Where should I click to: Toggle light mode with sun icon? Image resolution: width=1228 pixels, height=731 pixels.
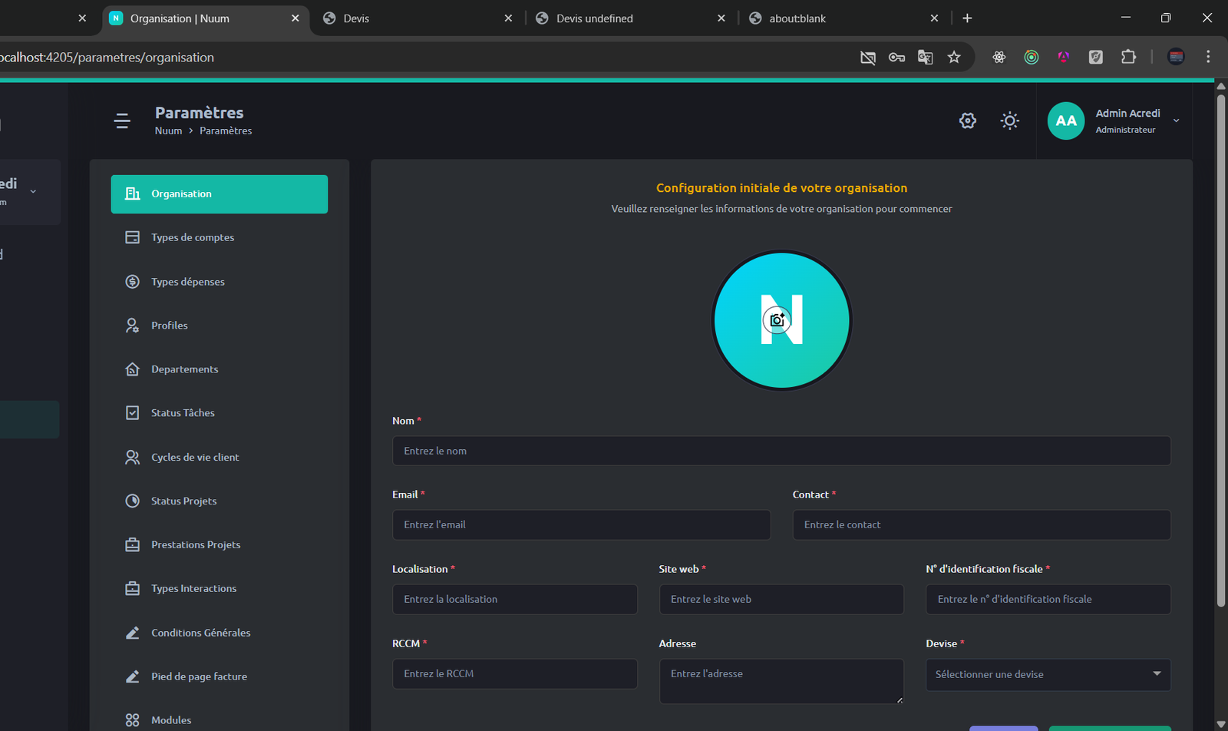click(1009, 121)
